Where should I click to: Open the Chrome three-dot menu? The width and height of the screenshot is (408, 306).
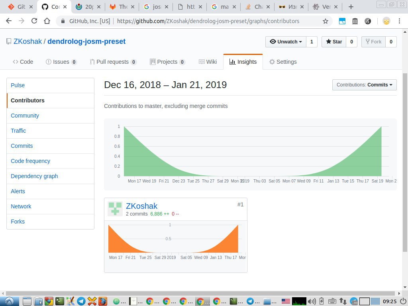point(399,21)
